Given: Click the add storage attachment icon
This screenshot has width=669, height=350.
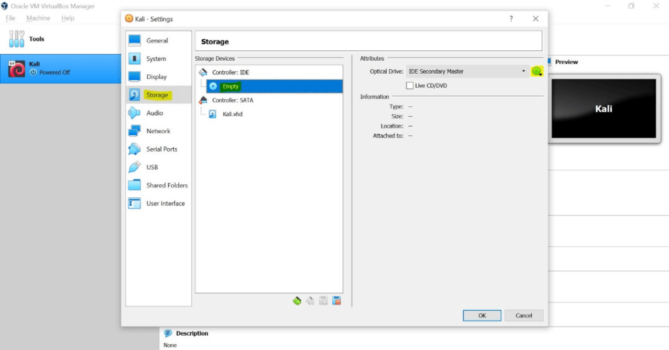Looking at the screenshot, I should point(323,301).
